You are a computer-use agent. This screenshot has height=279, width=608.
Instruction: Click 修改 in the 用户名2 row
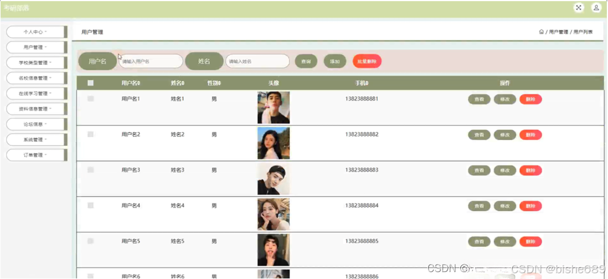pyautogui.click(x=505, y=135)
